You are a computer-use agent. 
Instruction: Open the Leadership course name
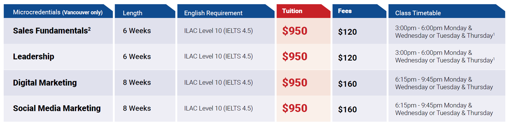tap(33, 57)
